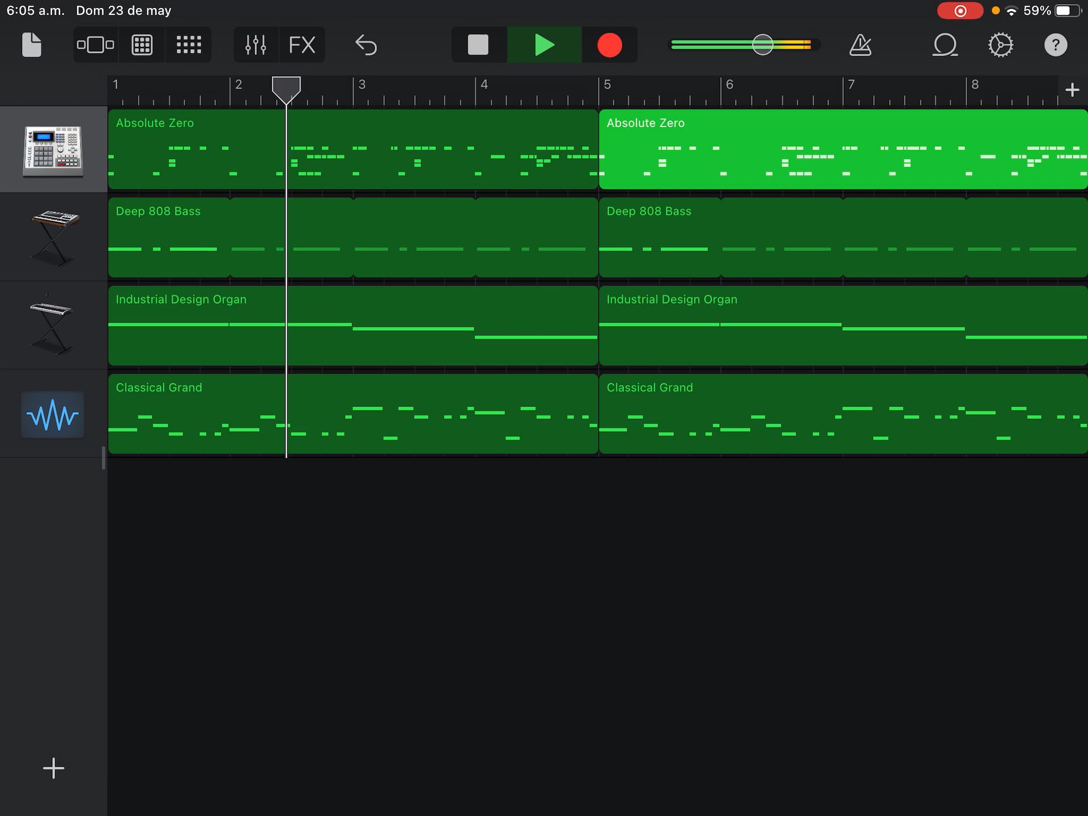
Task: Open the Live Loops grid view
Action: 189,45
